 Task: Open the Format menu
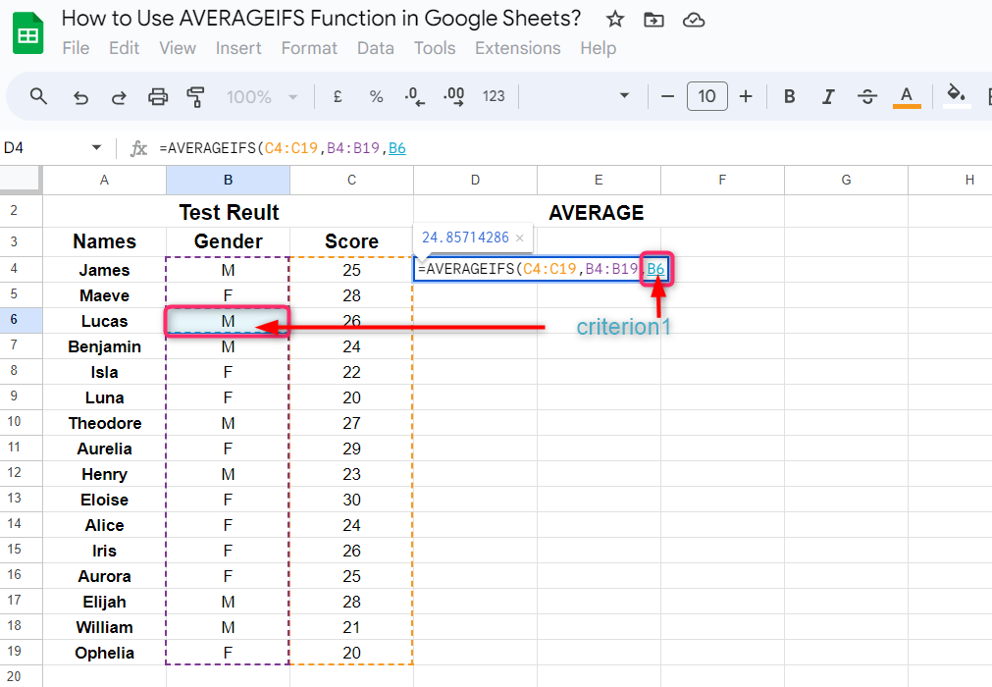pos(309,48)
